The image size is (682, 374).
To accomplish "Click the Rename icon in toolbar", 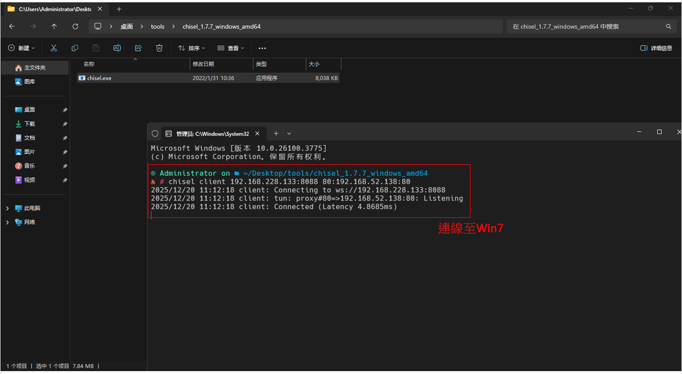I will pos(117,48).
